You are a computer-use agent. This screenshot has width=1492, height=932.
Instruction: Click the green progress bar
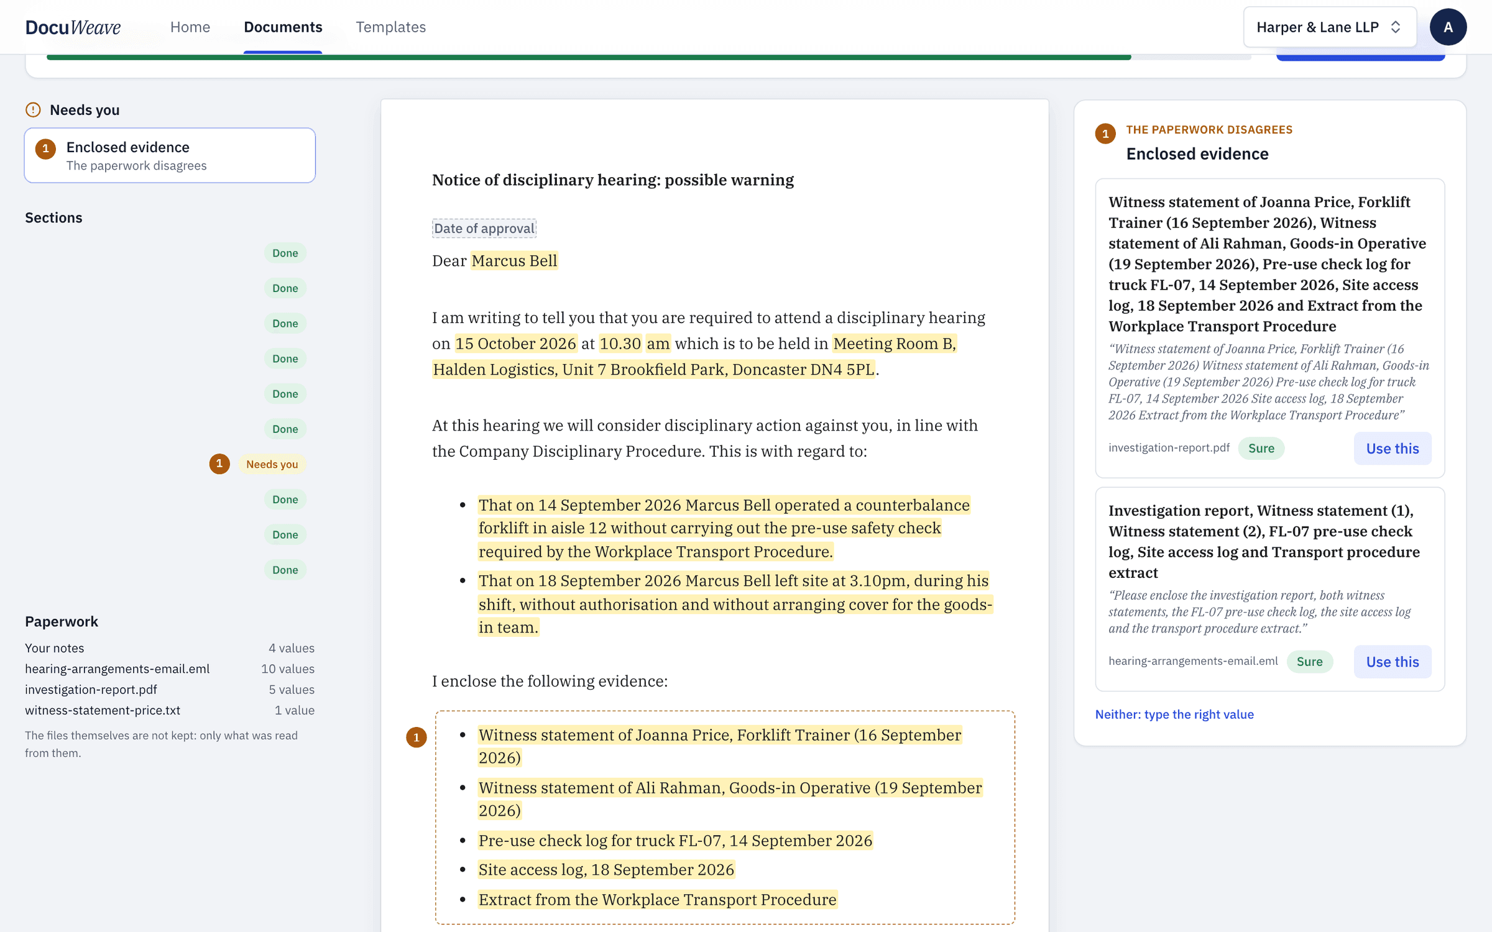pos(589,57)
